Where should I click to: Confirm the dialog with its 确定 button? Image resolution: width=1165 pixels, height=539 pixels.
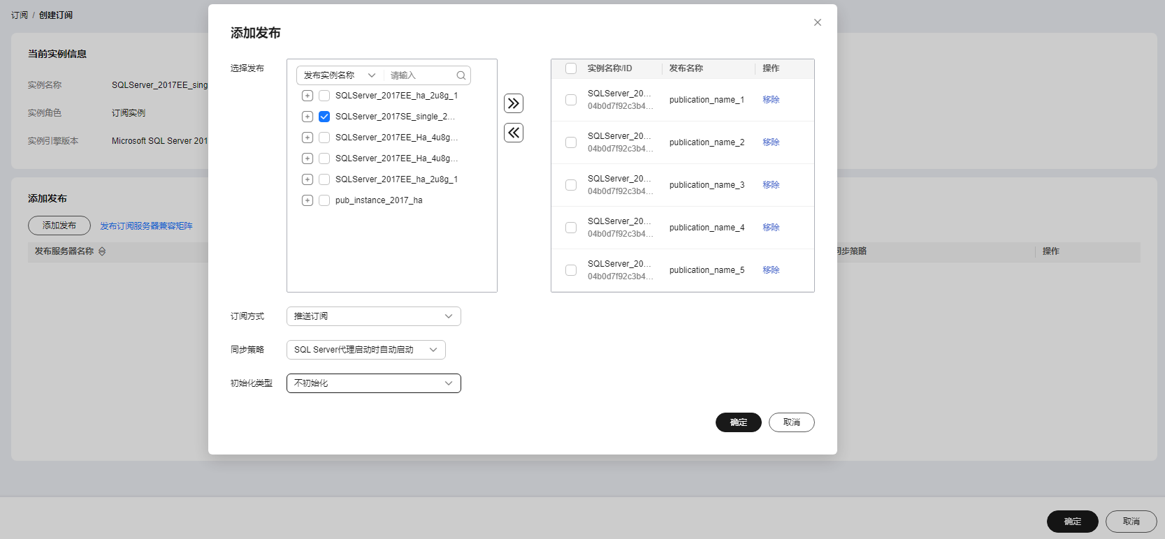click(x=739, y=422)
